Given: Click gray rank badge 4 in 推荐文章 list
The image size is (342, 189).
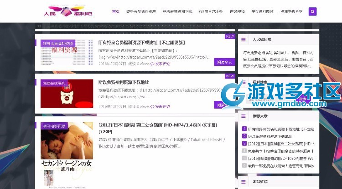Looking at the screenshot, I should [244, 151].
